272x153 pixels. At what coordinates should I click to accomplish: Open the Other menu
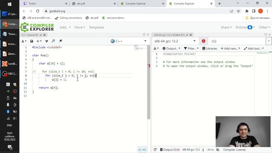[x=264, y=27]
